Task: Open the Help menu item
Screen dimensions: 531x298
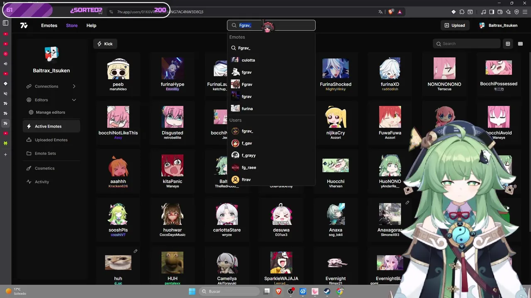Action: 91,25
